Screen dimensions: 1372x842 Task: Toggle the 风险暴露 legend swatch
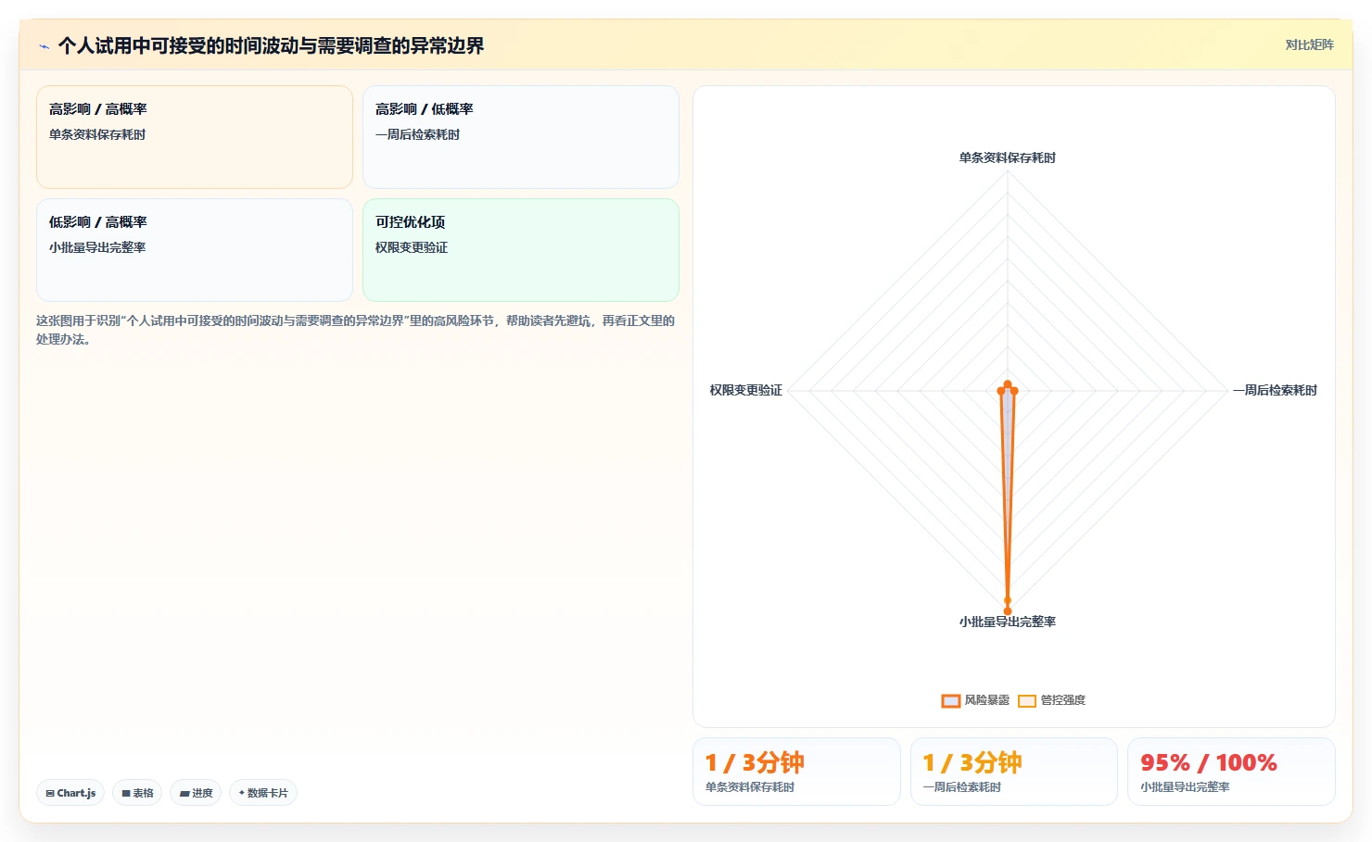click(x=950, y=700)
